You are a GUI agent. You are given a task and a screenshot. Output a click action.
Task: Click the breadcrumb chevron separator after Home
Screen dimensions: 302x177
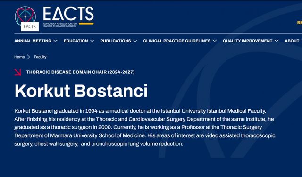coord(28,57)
